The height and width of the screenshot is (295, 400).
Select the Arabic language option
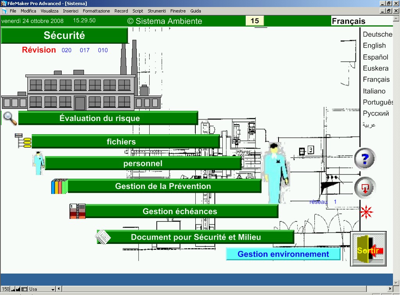(x=369, y=125)
